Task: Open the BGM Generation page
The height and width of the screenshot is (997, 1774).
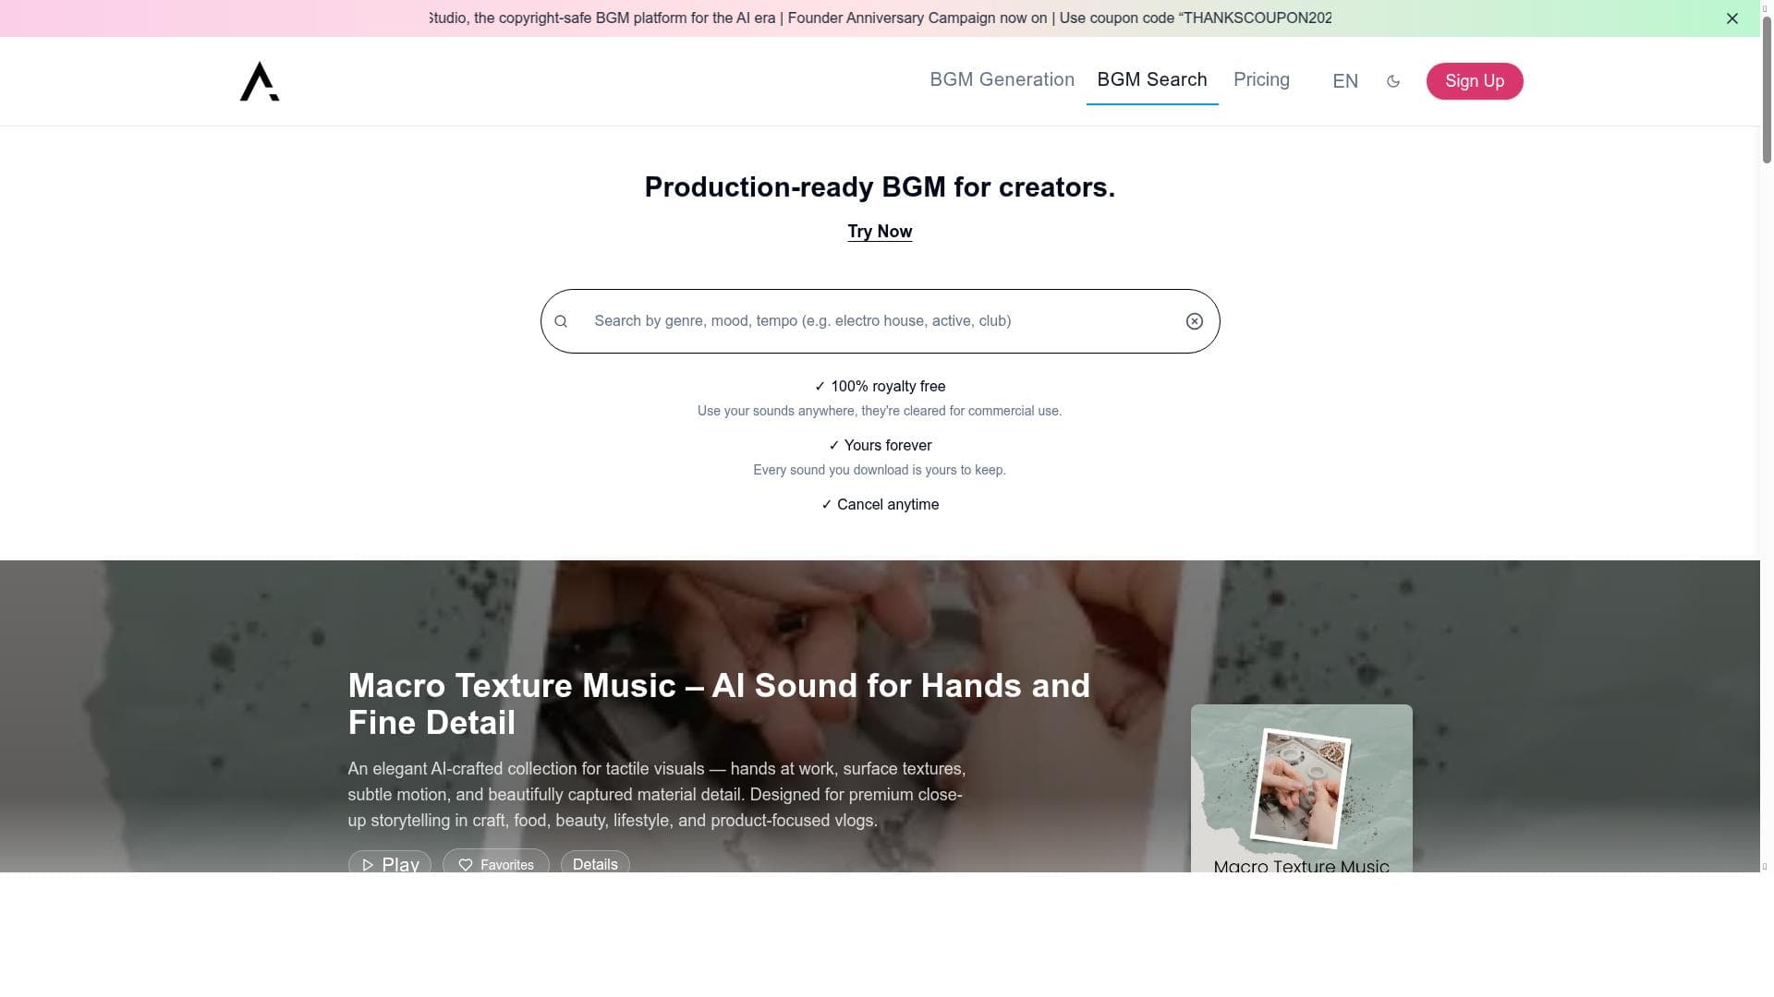Action: click(x=1002, y=79)
